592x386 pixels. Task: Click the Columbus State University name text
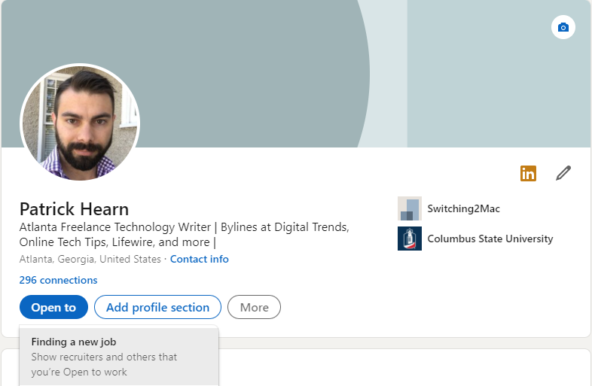(490, 239)
